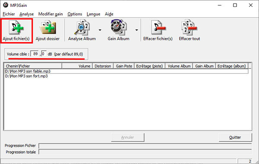This screenshot has height=164, width=259.
Task: Sort by Ecrêtage (album) column header
Action: pos(232,66)
